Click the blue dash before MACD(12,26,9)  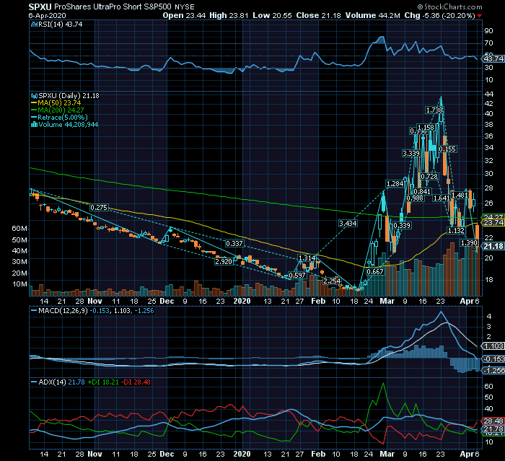34,311
